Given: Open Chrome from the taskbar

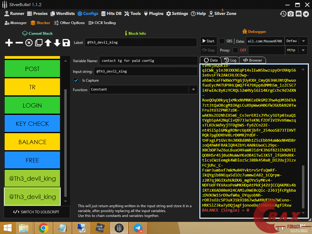Looking at the screenshot, I should click(x=44, y=228).
